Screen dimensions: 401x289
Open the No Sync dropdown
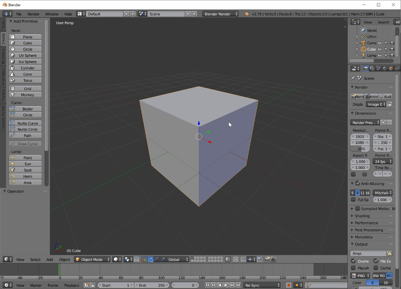click(262, 285)
